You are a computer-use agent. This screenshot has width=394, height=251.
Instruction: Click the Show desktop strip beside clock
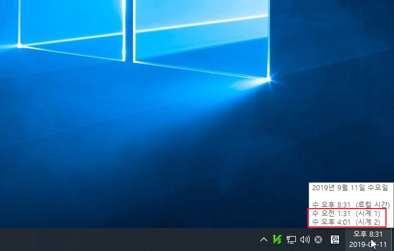392,240
